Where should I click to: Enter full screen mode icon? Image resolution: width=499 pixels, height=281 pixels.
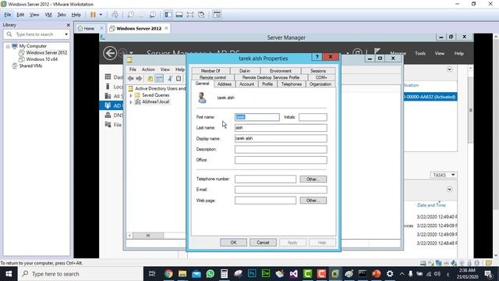point(190,15)
